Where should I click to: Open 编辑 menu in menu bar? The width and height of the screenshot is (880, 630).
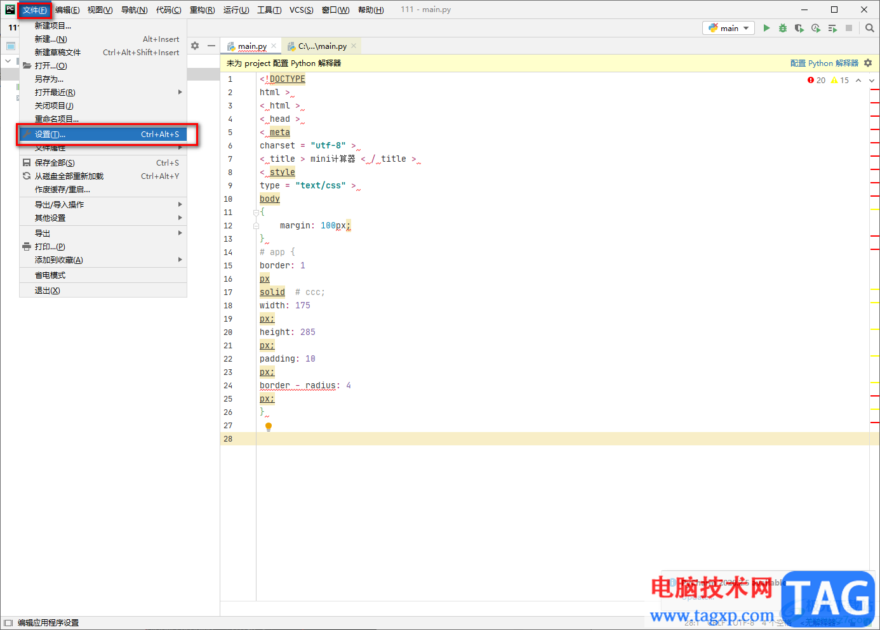[67, 10]
